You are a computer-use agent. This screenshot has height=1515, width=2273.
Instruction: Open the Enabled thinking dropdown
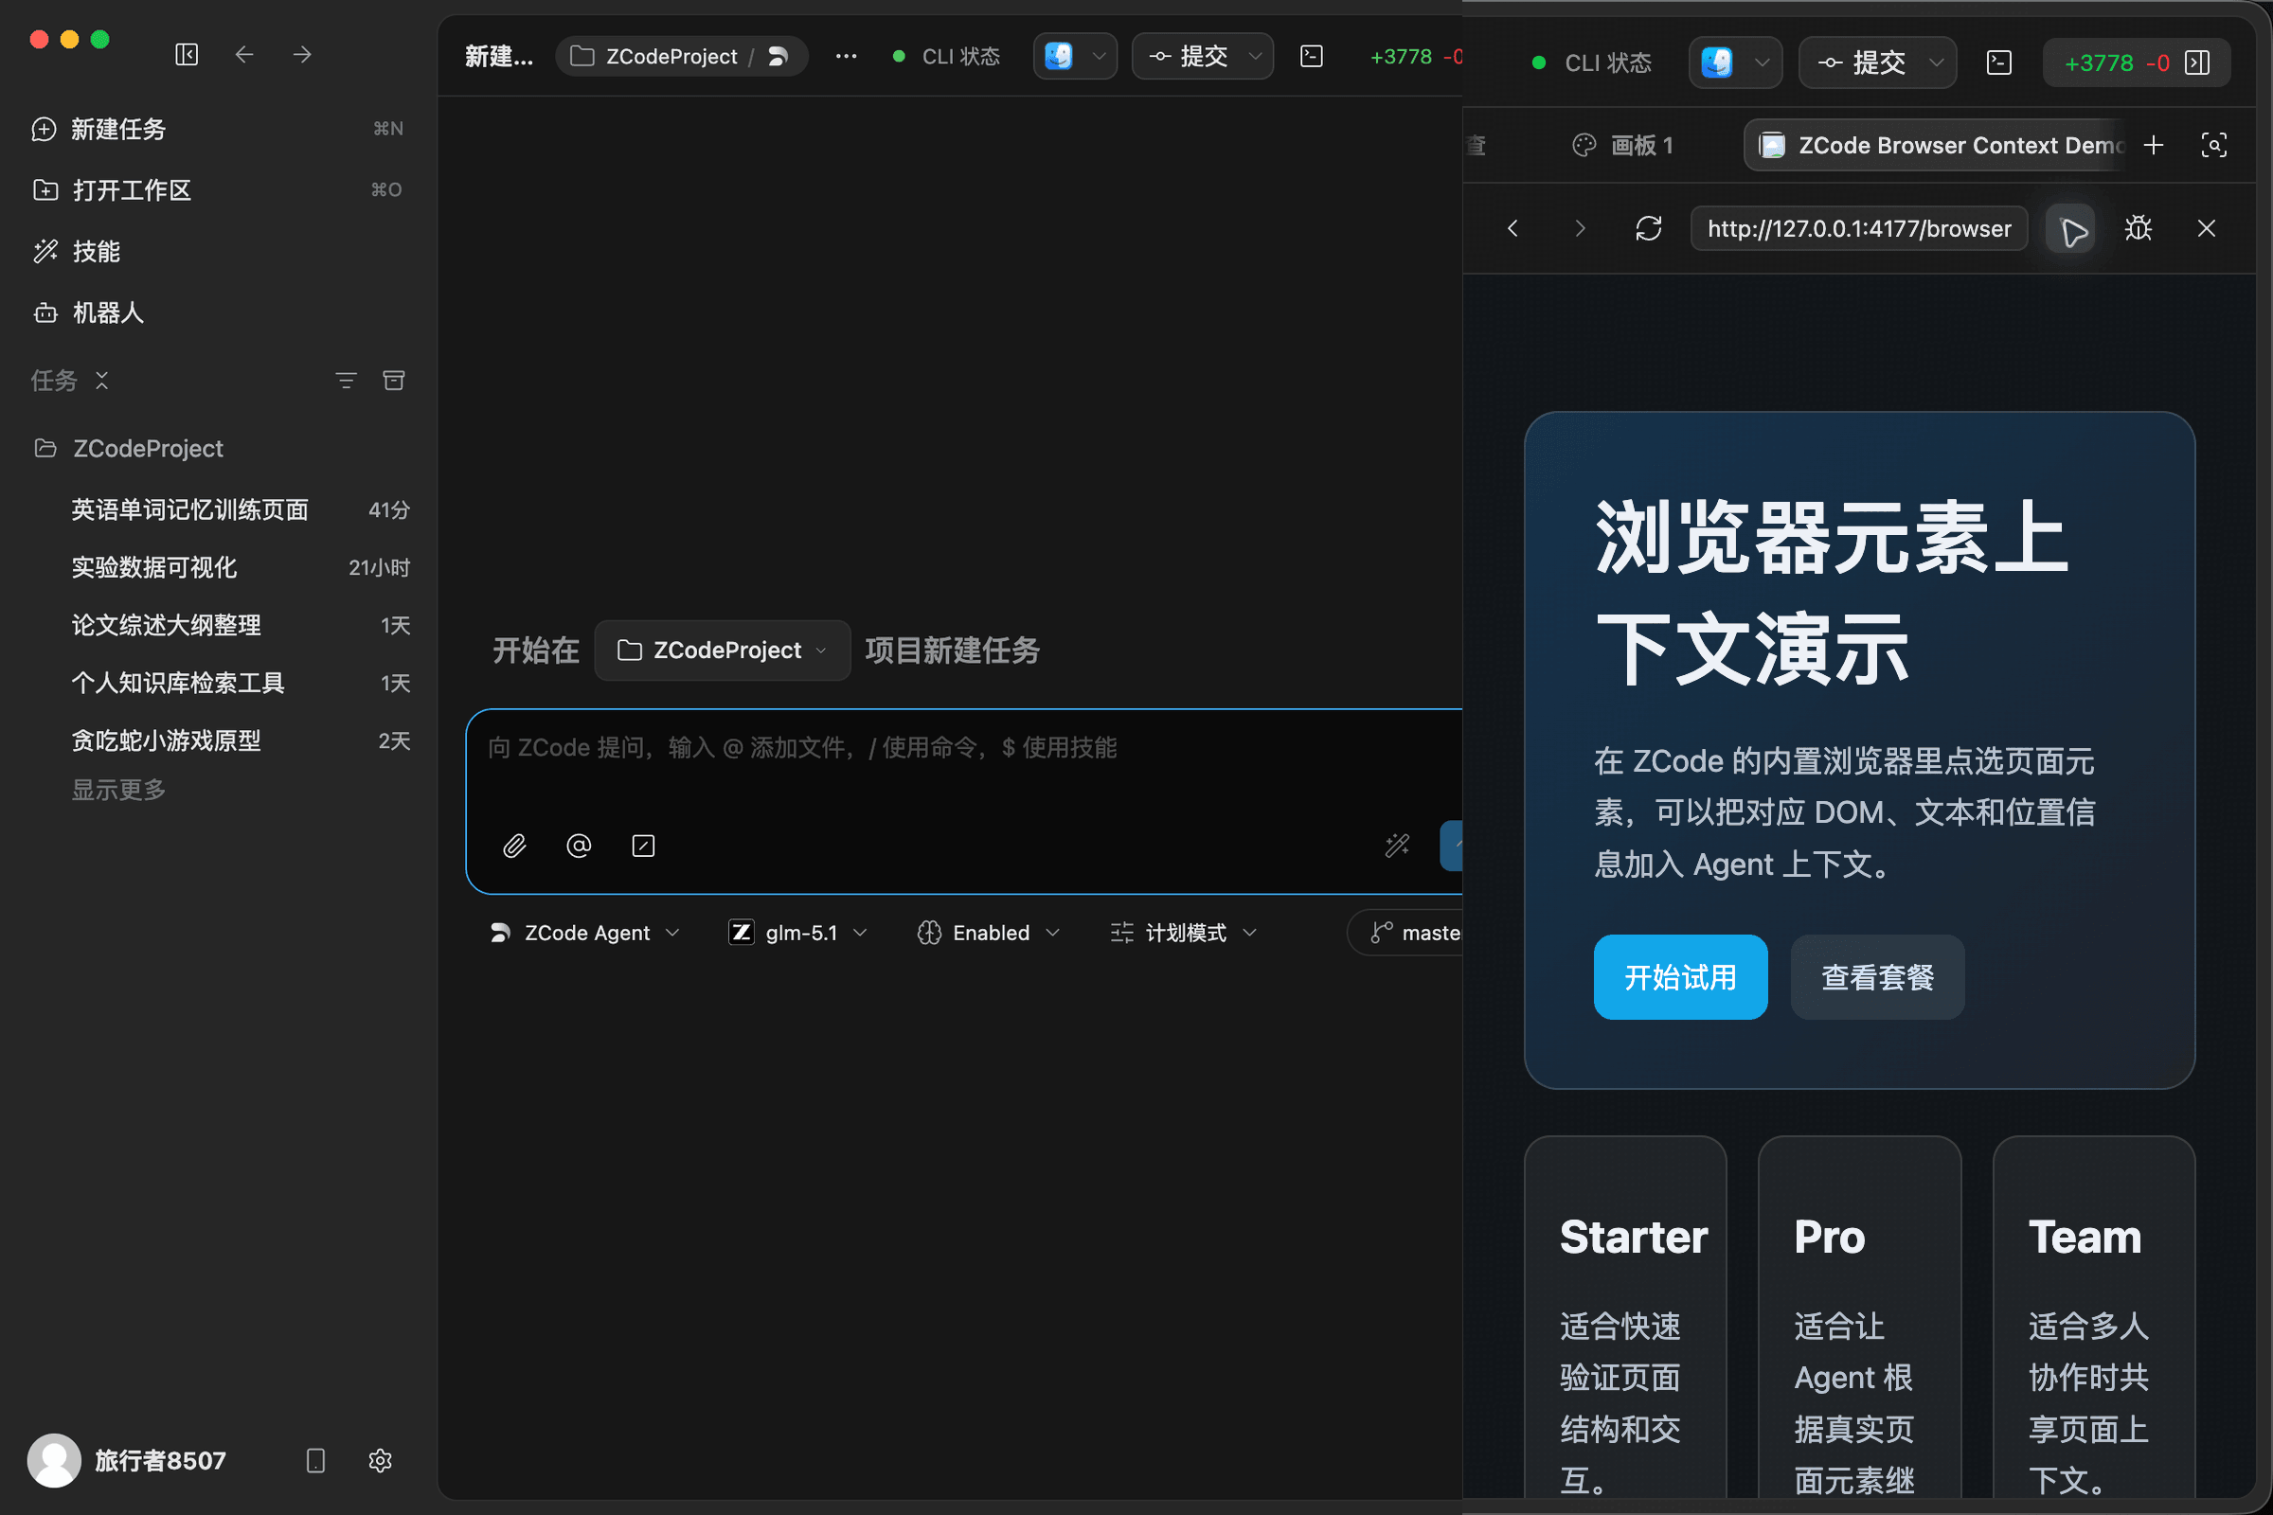coord(989,933)
